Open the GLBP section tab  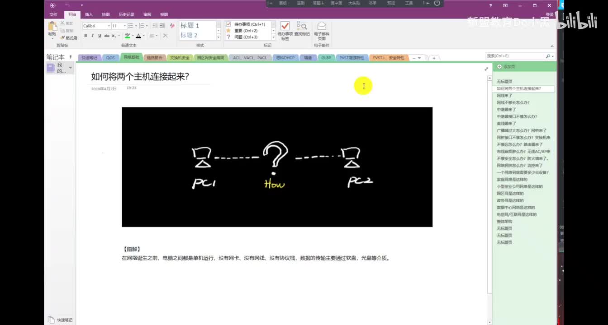(x=326, y=58)
